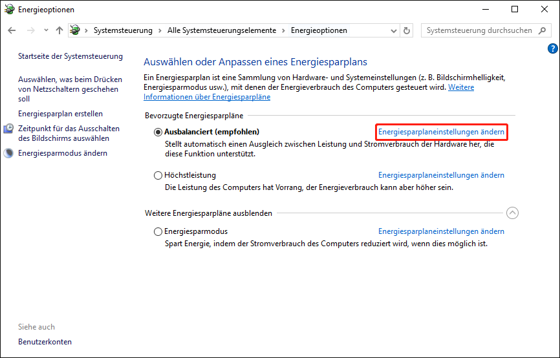Click Systemsteuerung in the breadcrumb path

(123, 30)
